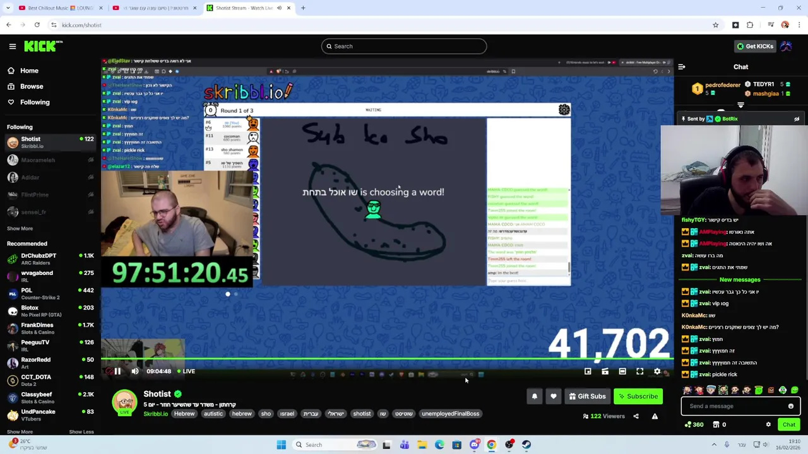Open Skribbl.io category link

pos(155,414)
